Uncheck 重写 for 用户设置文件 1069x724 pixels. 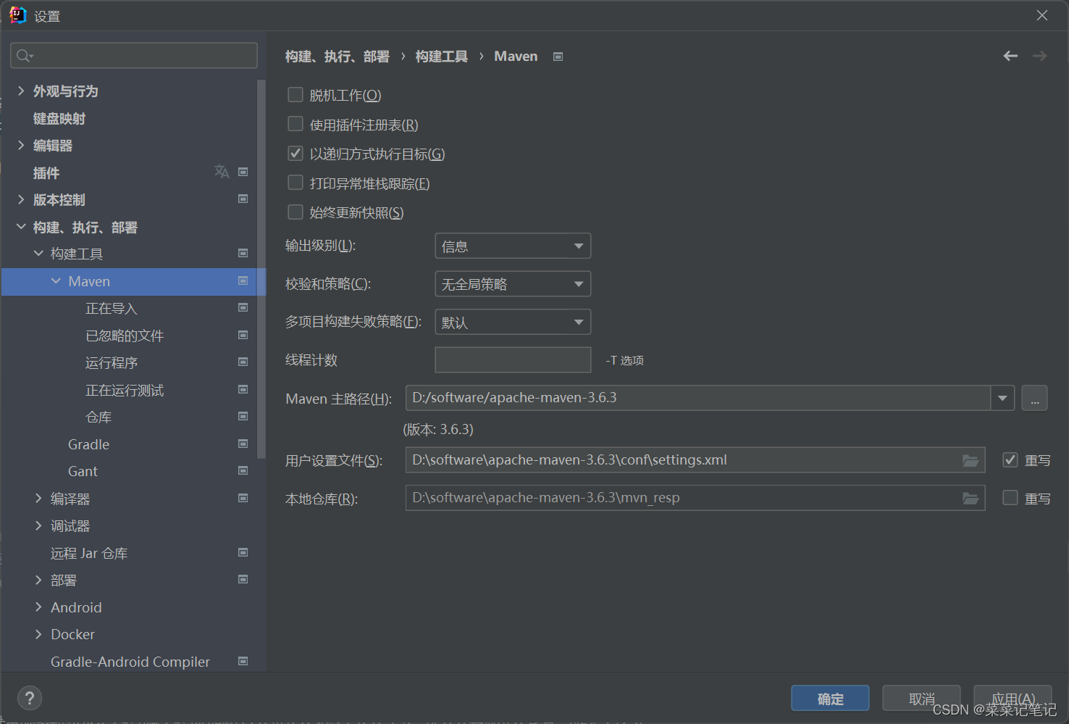[x=1010, y=459]
